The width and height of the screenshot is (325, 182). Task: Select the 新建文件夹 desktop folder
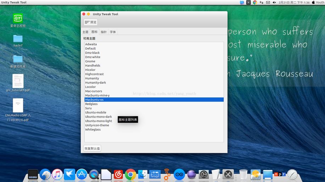18,62
